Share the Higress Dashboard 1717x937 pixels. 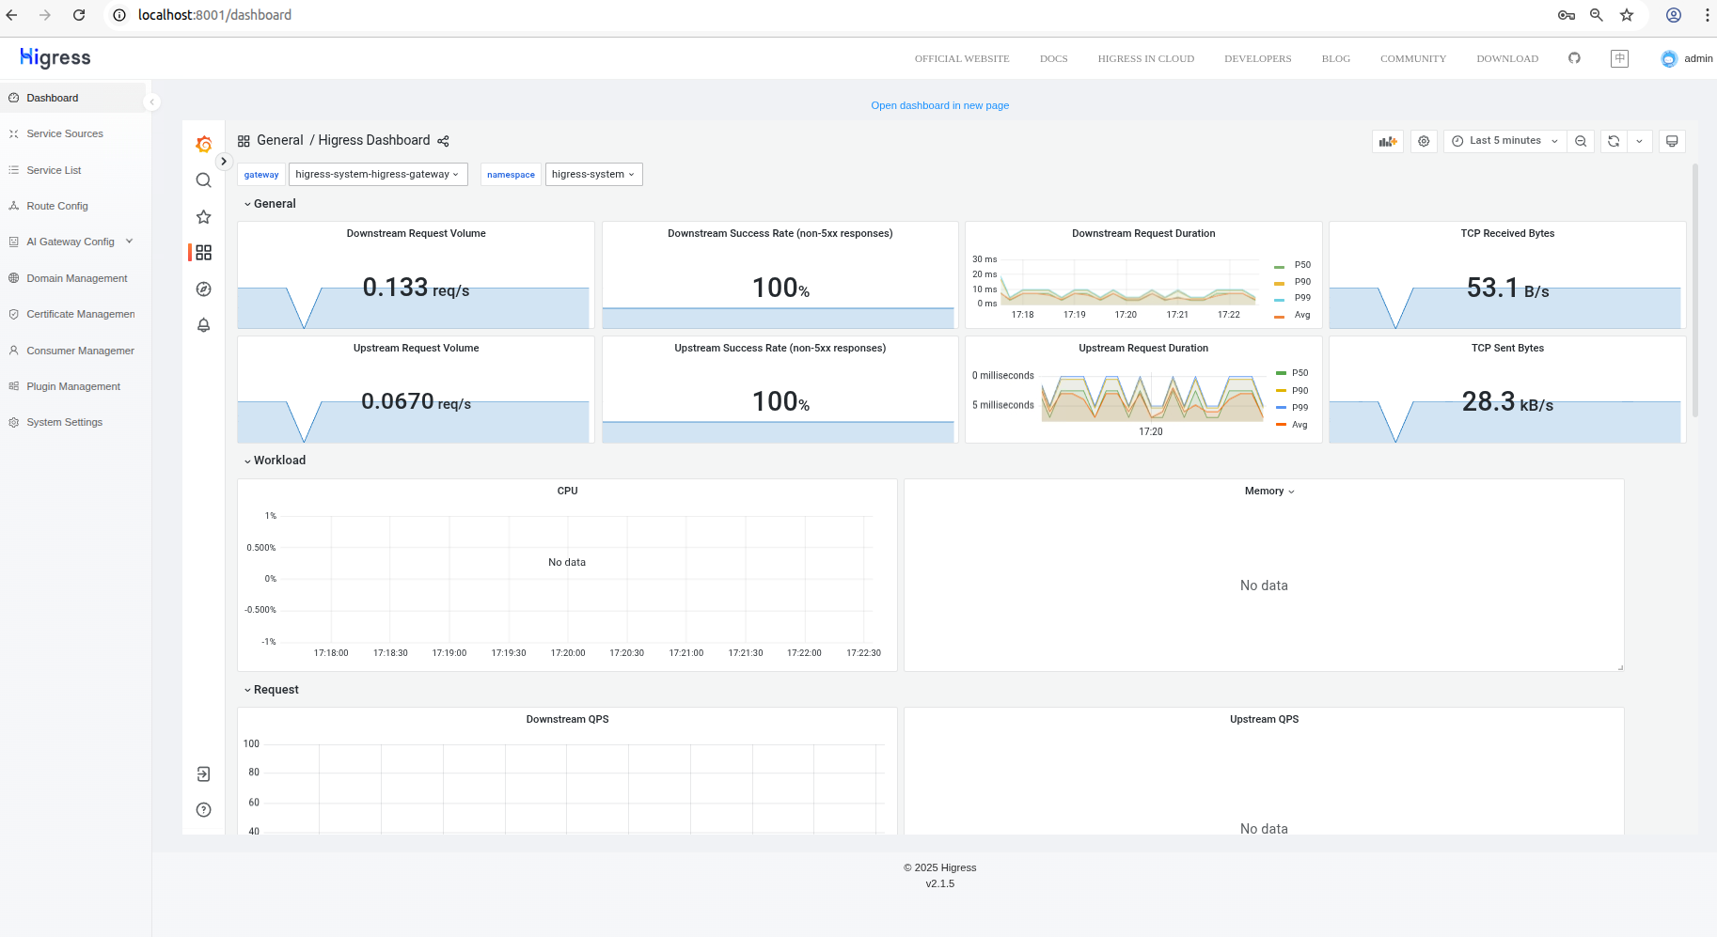pos(443,141)
